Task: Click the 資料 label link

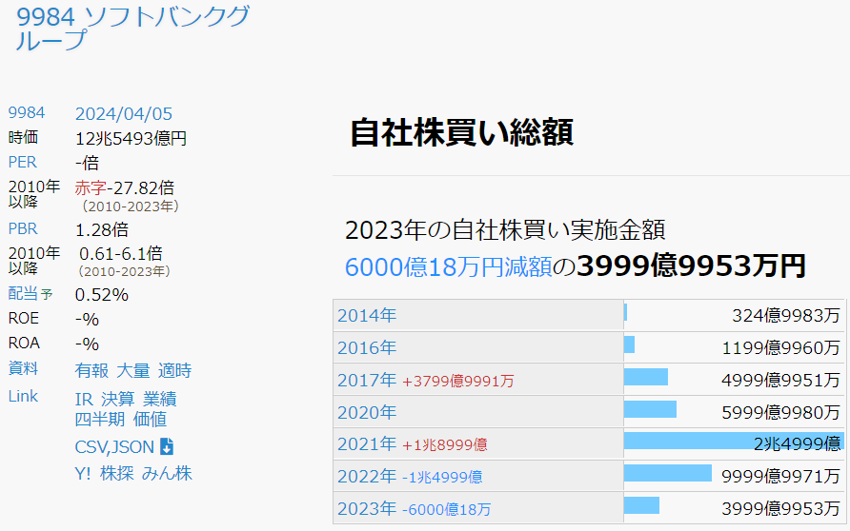Action: tap(23, 368)
